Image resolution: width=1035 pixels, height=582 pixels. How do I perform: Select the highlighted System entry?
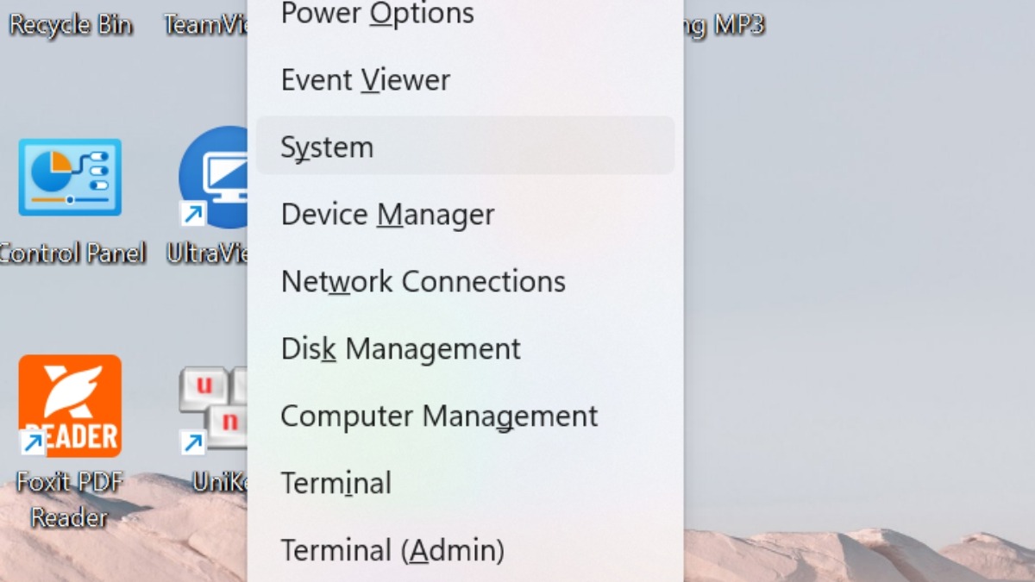[x=466, y=146]
